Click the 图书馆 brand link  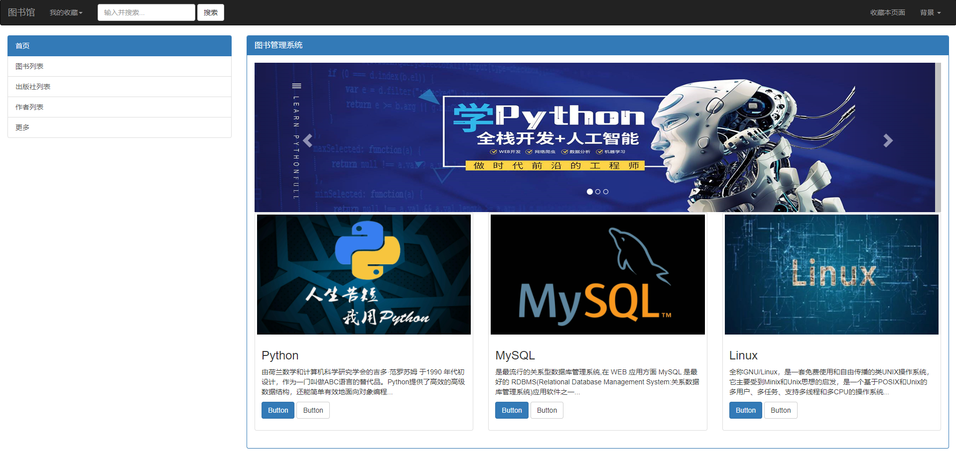coord(21,12)
